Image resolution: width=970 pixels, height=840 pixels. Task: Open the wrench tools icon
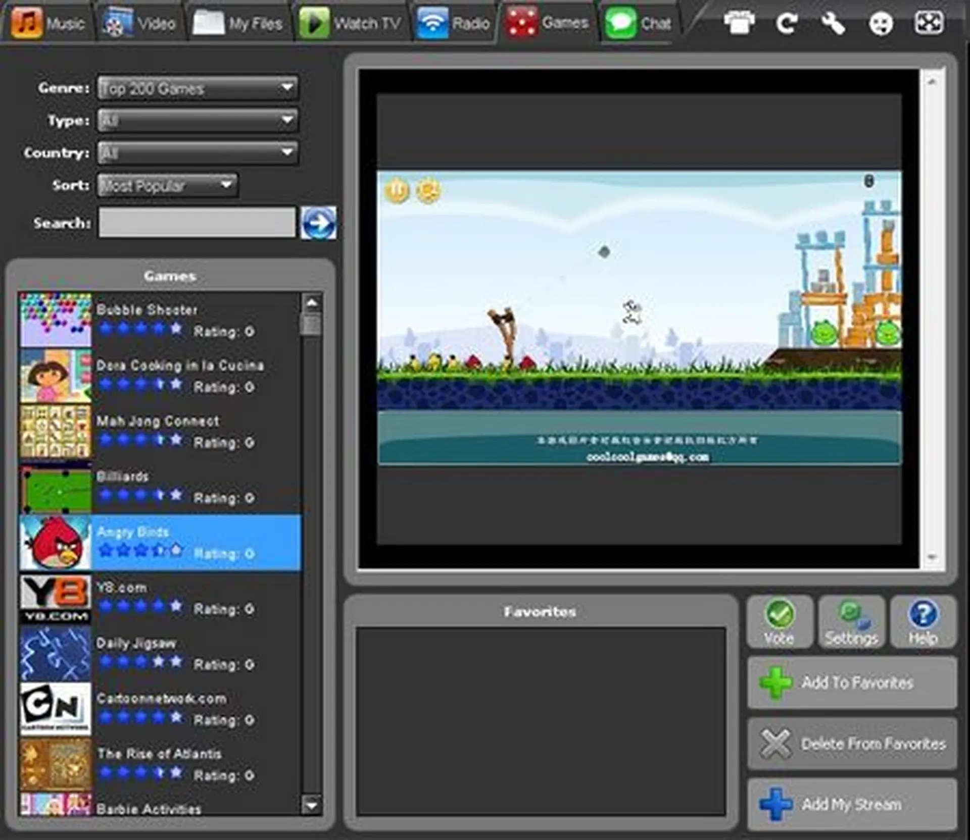[x=833, y=23]
